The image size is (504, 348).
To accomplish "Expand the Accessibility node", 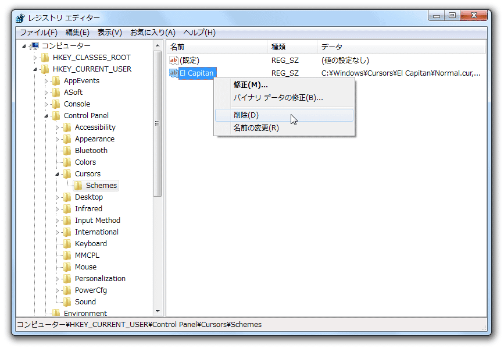I will tap(57, 127).
